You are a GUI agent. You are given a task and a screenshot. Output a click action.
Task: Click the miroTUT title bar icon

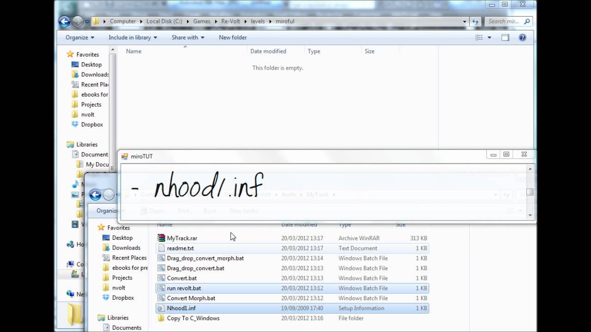pos(124,156)
